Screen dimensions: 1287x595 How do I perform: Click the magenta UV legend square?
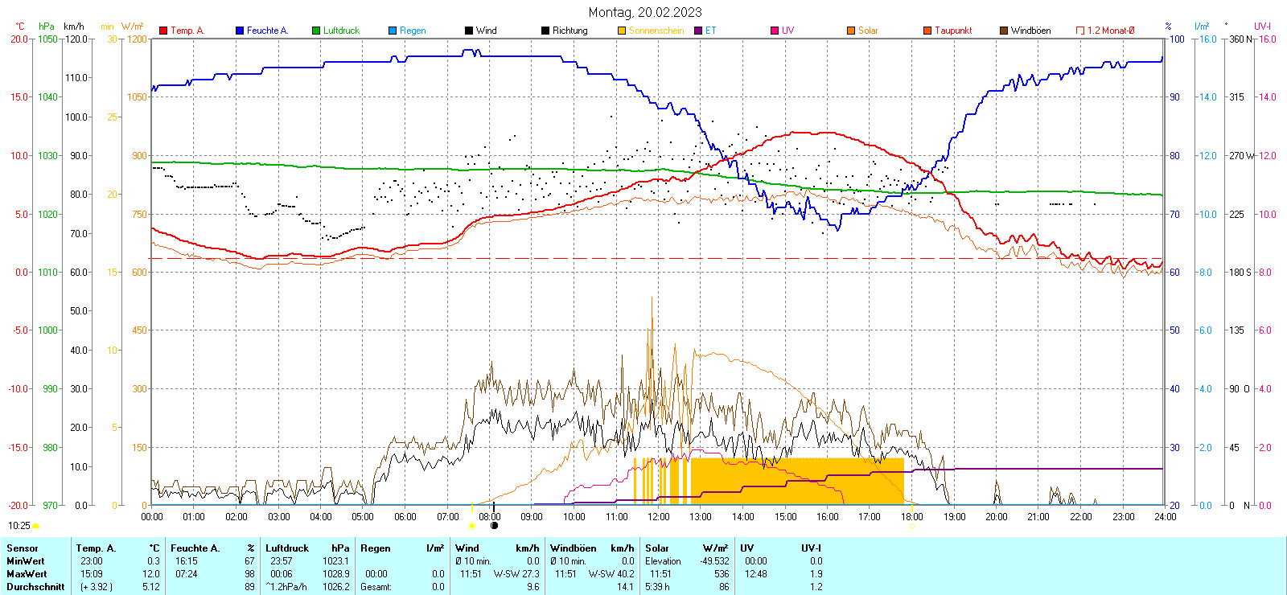coord(775,31)
